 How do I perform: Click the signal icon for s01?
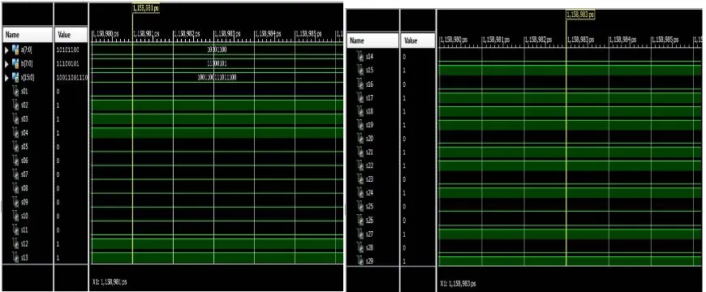tap(16, 92)
